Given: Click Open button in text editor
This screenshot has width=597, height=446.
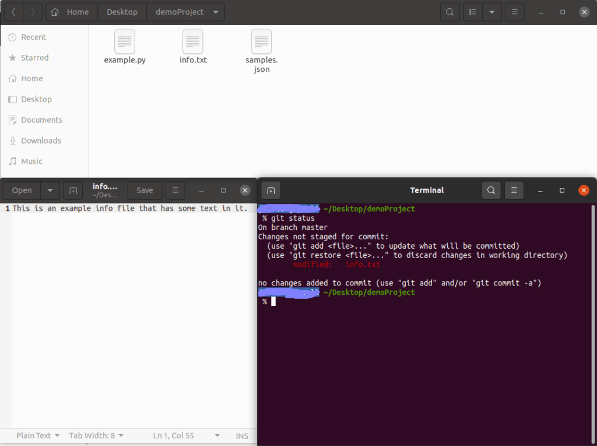Looking at the screenshot, I should click(22, 190).
